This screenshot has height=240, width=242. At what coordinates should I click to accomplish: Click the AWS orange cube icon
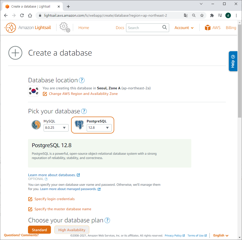pyautogui.click(x=207, y=28)
